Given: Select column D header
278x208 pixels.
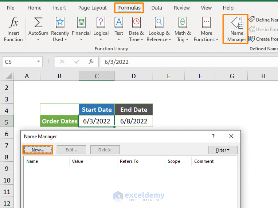Looking at the screenshot, I should coord(133,76).
